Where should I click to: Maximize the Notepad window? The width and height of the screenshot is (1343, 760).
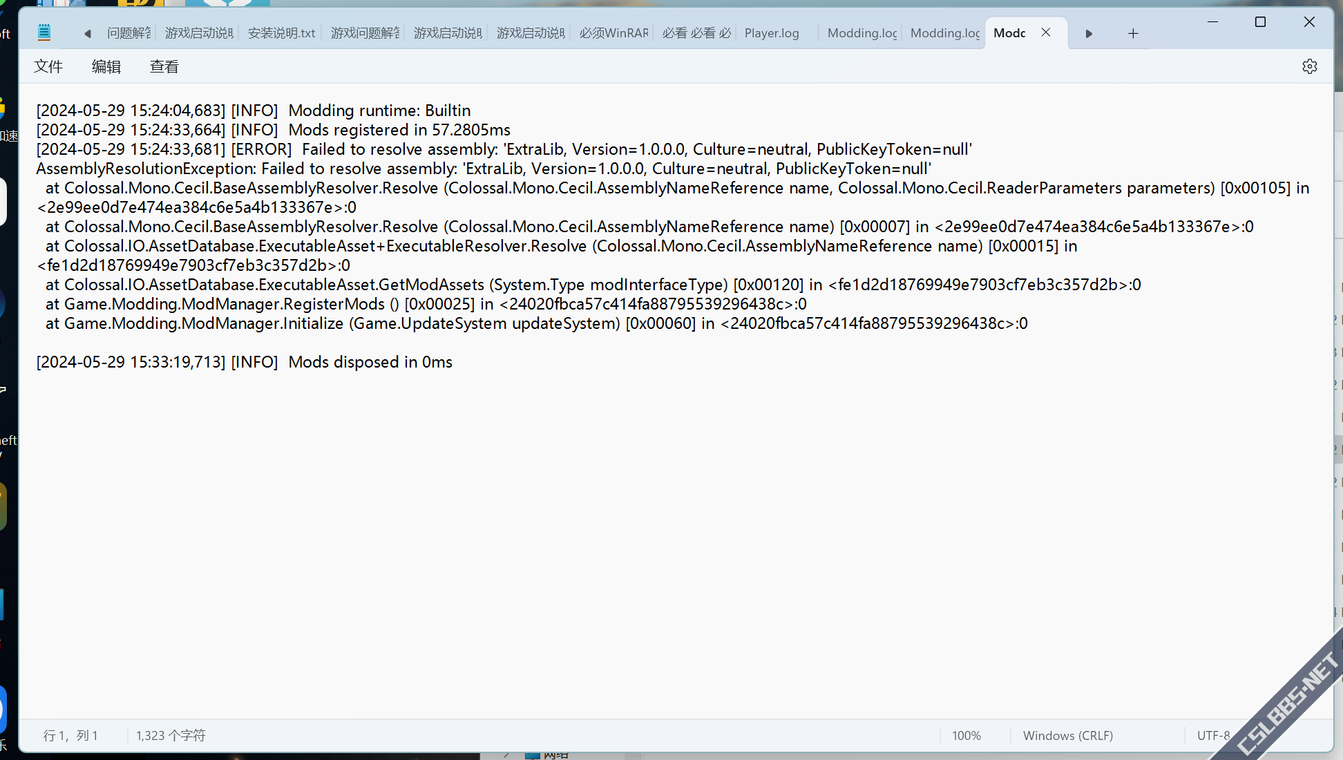pyautogui.click(x=1260, y=22)
